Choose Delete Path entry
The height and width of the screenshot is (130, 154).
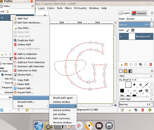pos(31,44)
